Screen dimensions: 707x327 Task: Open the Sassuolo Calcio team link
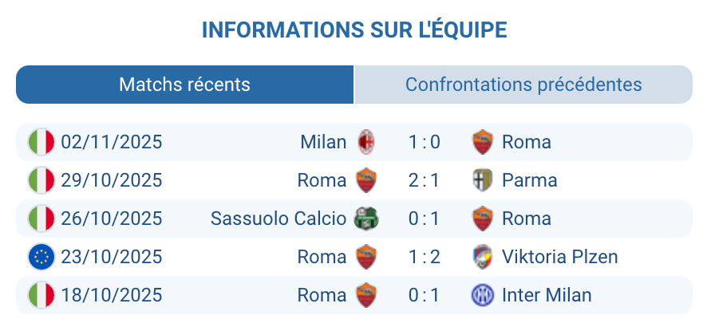point(278,219)
